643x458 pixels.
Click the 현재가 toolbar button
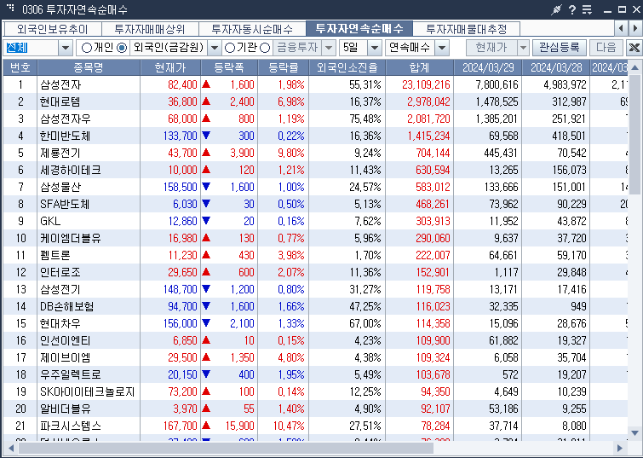(x=491, y=48)
